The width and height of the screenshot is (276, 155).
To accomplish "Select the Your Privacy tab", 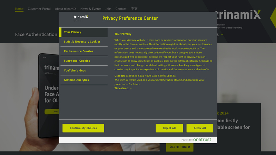I will (x=83, y=32).
